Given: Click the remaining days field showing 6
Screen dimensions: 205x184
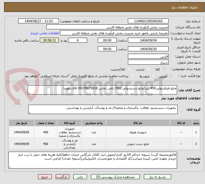Looking at the screenshot, I should [78, 40].
